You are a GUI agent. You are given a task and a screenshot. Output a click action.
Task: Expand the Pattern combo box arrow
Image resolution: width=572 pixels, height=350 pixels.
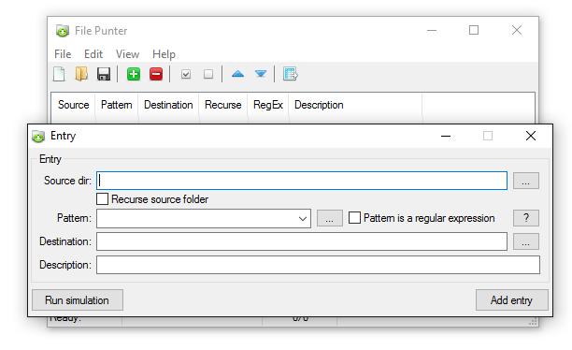[303, 218]
